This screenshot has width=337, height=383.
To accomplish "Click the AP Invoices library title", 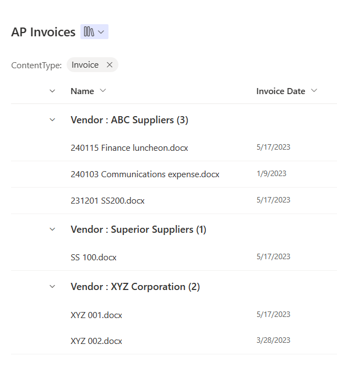I will tap(43, 32).
